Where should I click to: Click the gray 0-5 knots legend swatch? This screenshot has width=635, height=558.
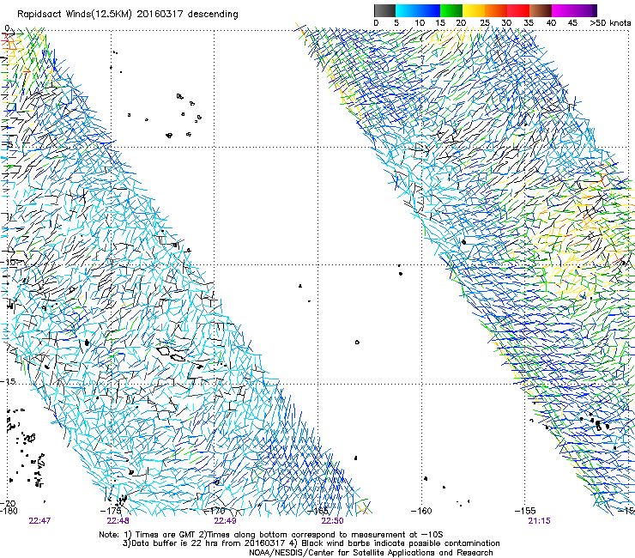[384, 10]
